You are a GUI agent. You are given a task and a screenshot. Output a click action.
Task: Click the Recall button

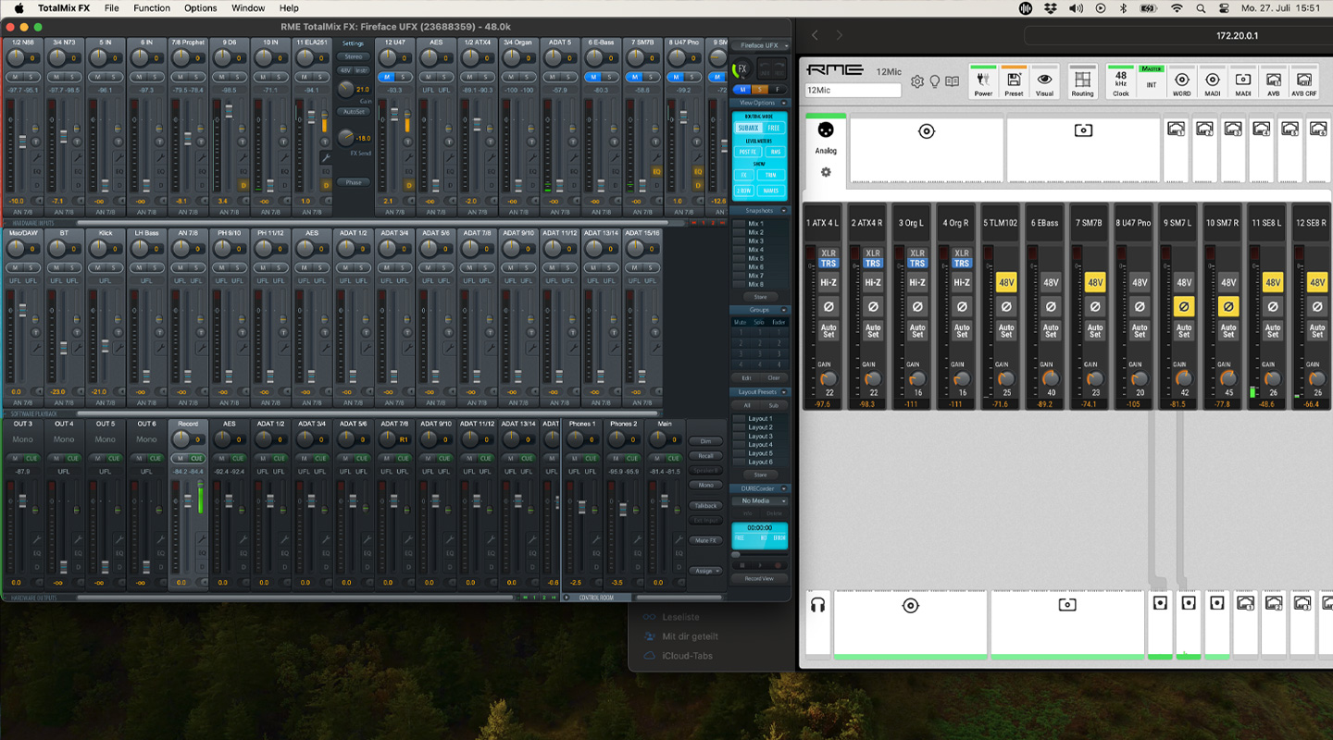point(705,456)
